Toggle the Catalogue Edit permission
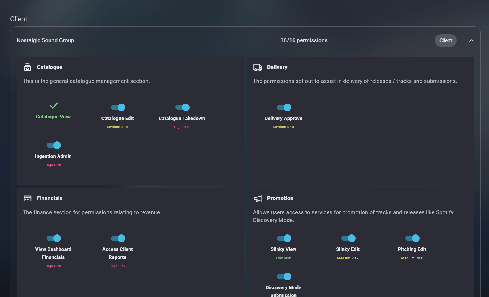The width and height of the screenshot is (489, 297). click(118, 107)
